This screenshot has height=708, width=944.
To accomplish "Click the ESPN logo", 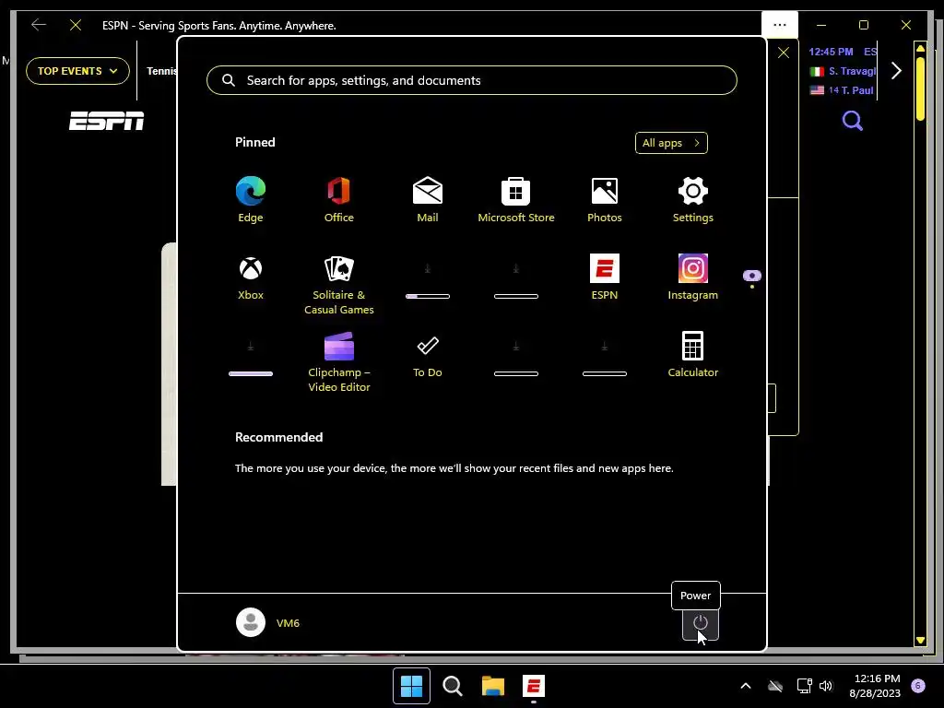I will [107, 121].
